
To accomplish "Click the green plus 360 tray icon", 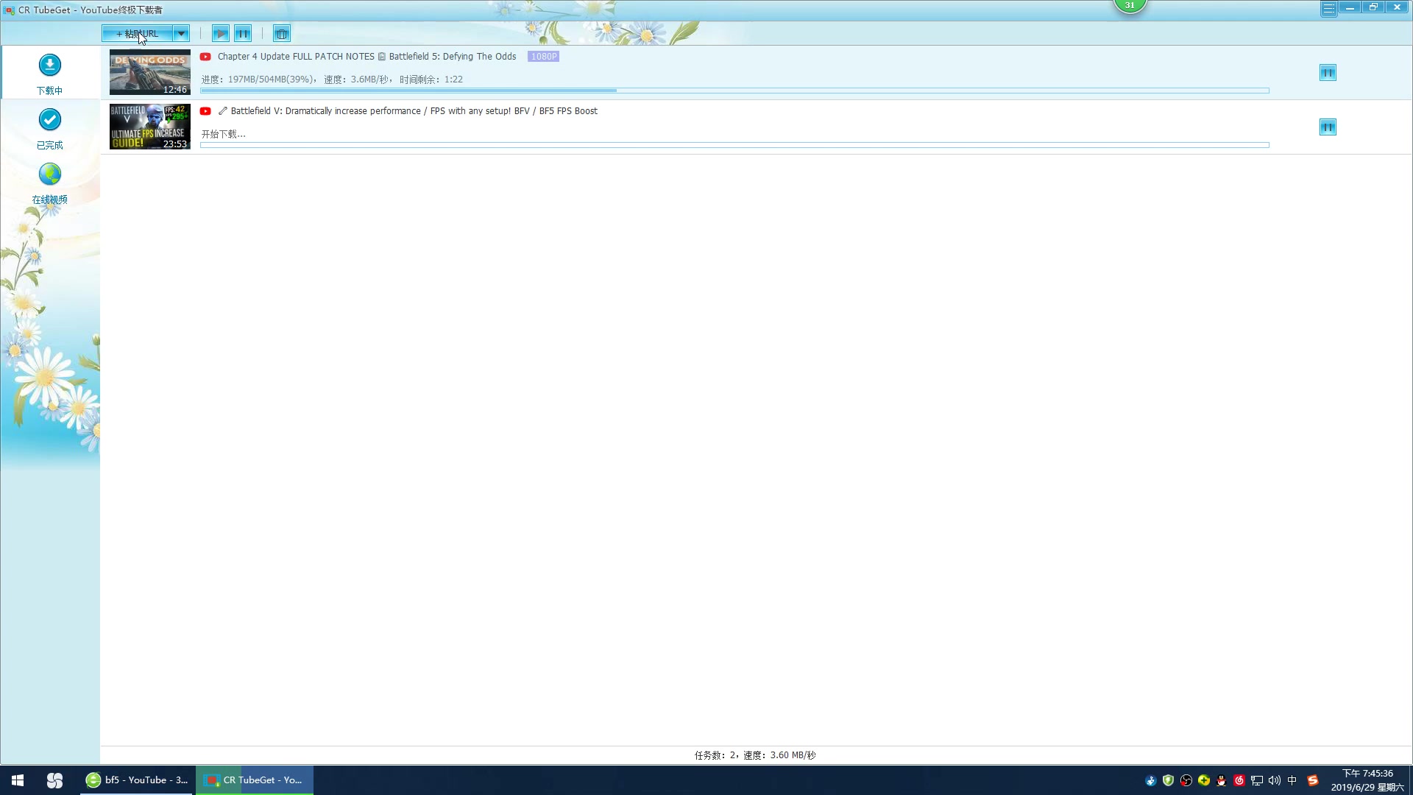I will tap(1204, 780).
